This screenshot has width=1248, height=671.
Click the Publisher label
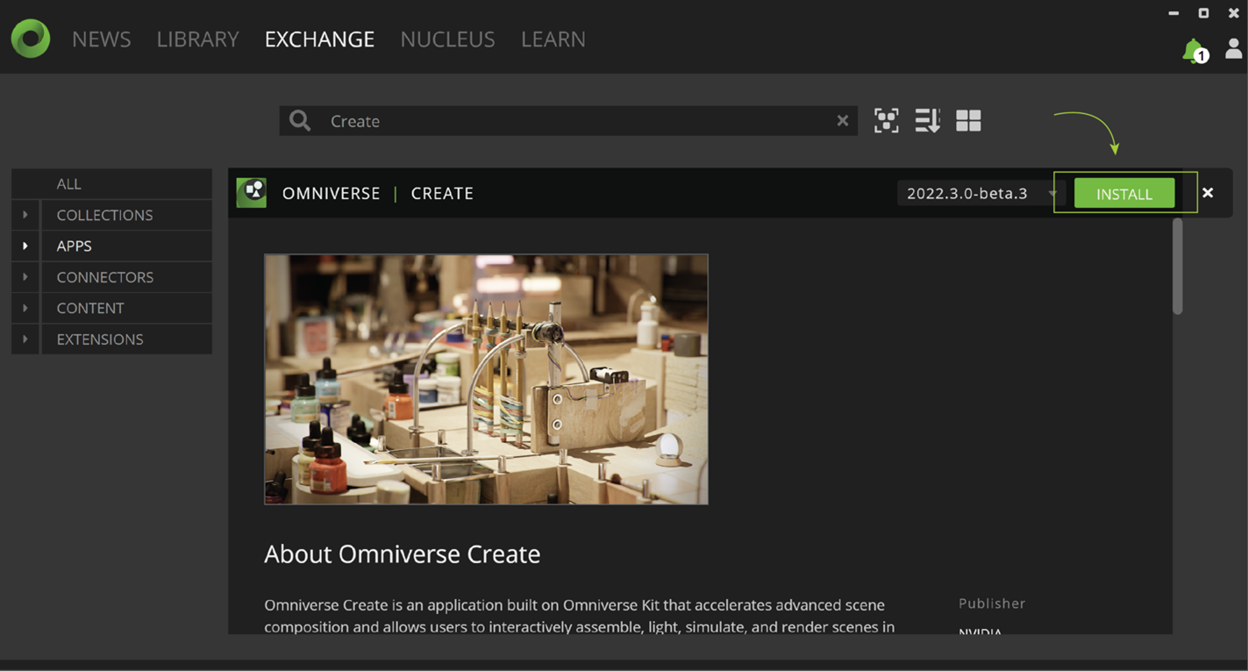click(992, 603)
